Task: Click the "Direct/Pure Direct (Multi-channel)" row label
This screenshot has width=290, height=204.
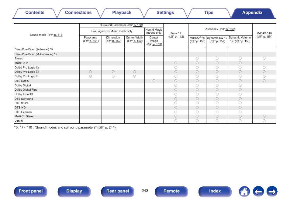Action: (x=36, y=54)
